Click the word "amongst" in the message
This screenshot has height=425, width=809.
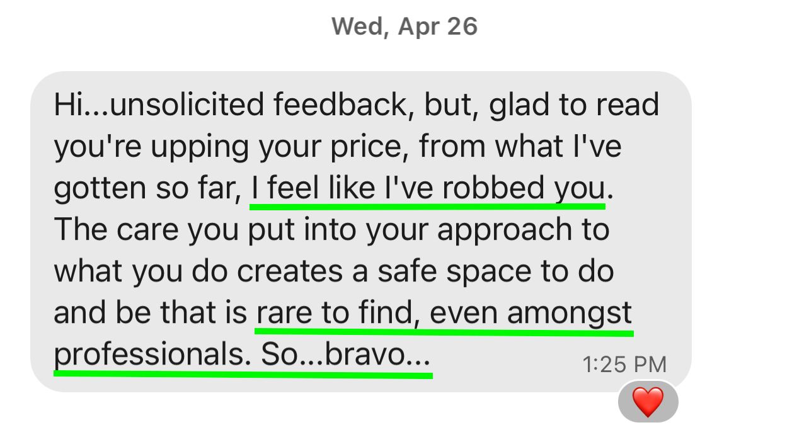tap(569, 314)
